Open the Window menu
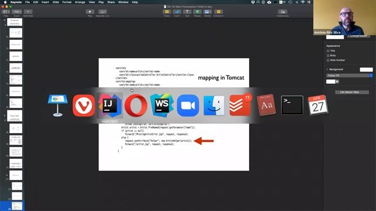 pos(123,2)
